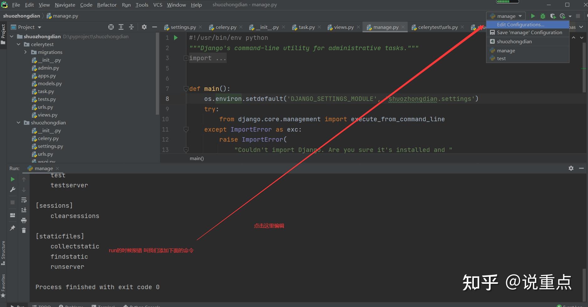
Task: Open the Tools menu
Action: [x=142, y=5]
